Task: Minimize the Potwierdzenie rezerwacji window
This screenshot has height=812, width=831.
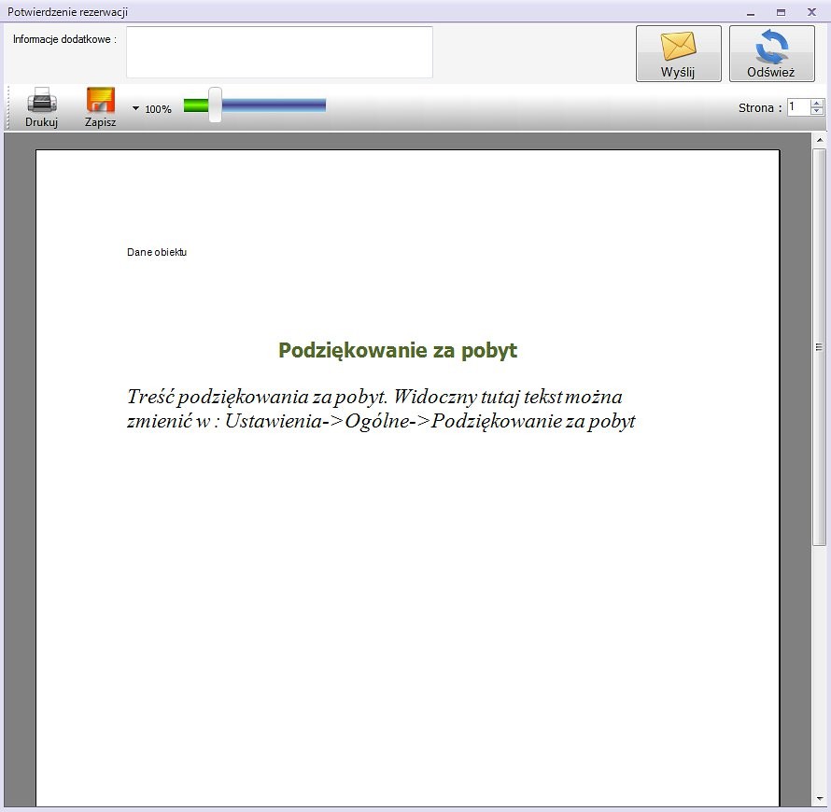Action: [751, 12]
